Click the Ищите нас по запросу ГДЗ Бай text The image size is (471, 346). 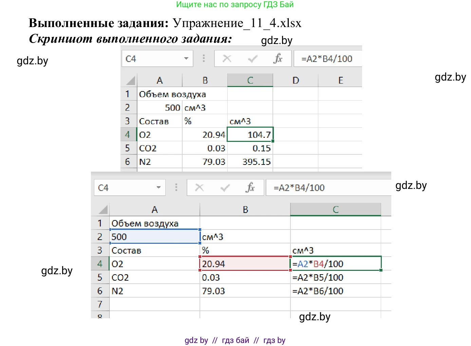(235, 4)
